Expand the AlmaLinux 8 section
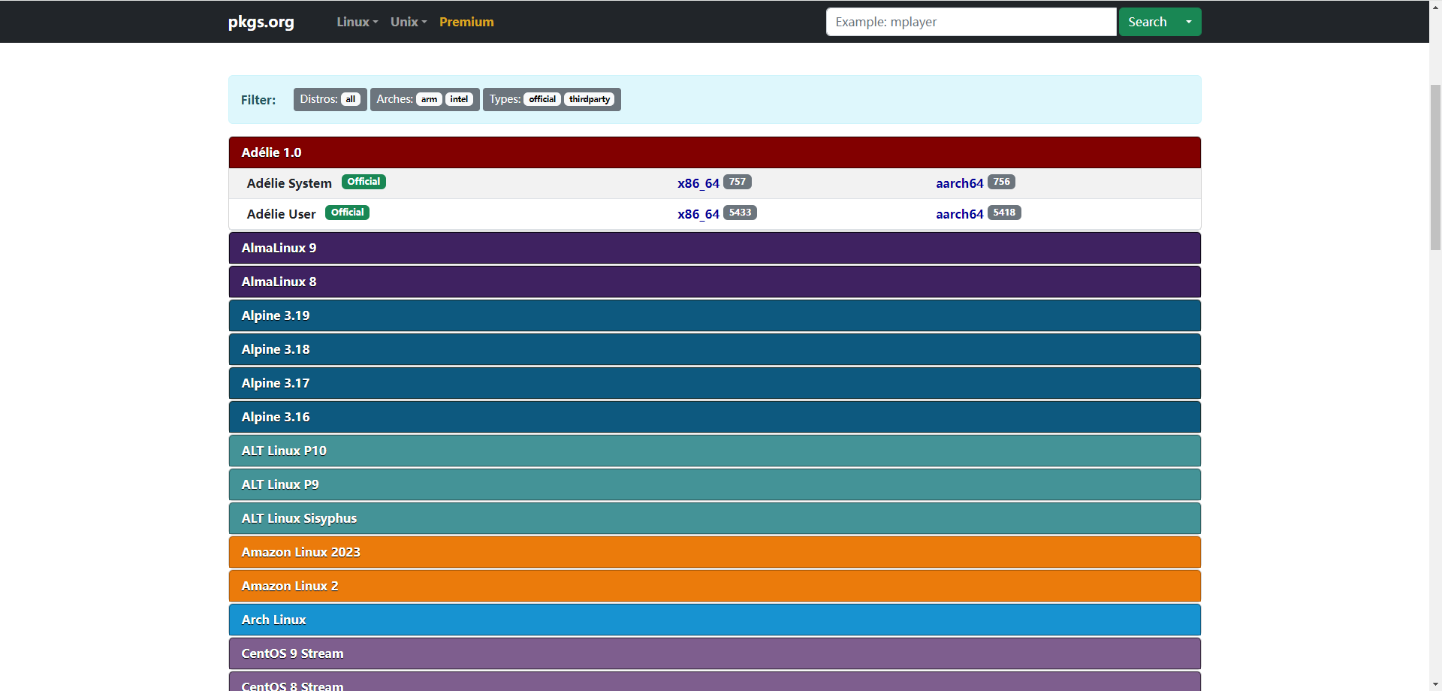 pos(714,282)
